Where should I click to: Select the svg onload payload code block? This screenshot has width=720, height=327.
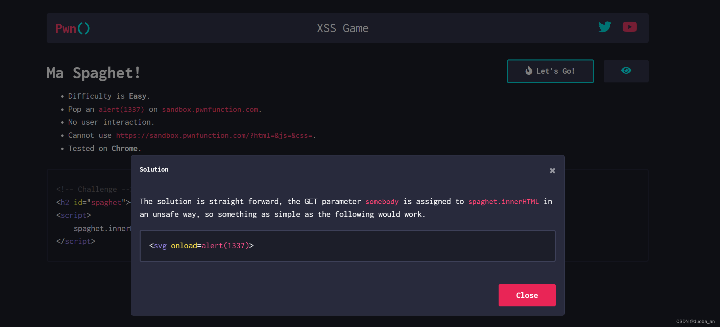(201, 246)
